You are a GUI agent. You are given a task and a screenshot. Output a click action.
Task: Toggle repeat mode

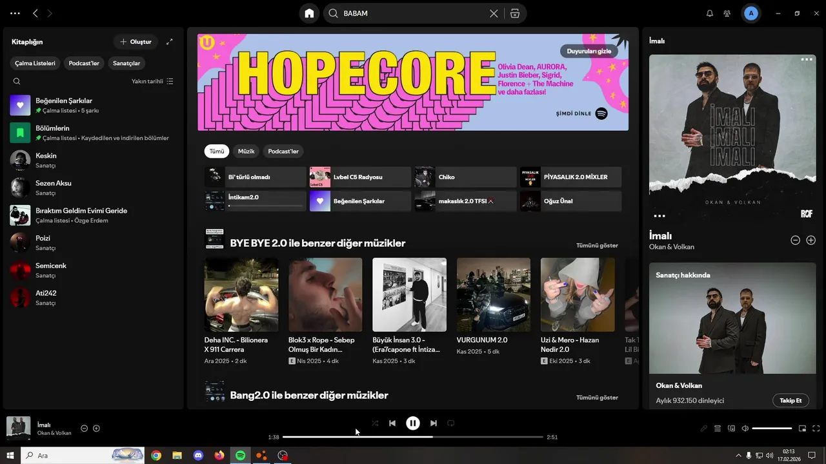click(451, 423)
